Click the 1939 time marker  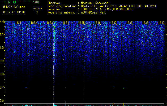145,23
